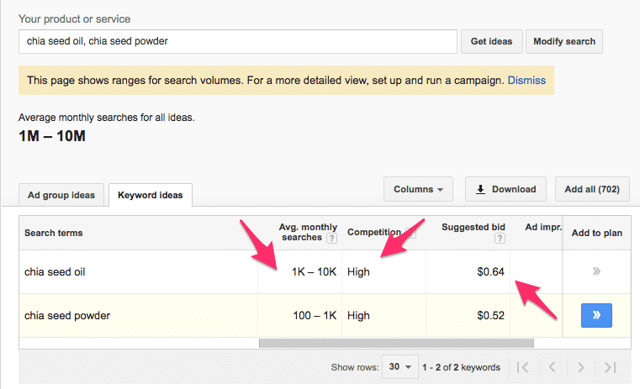
Task: Click the product or service search field
Action: pos(237,41)
